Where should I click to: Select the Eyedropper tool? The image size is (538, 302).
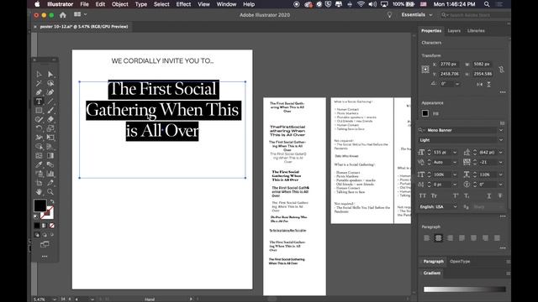click(x=39, y=164)
